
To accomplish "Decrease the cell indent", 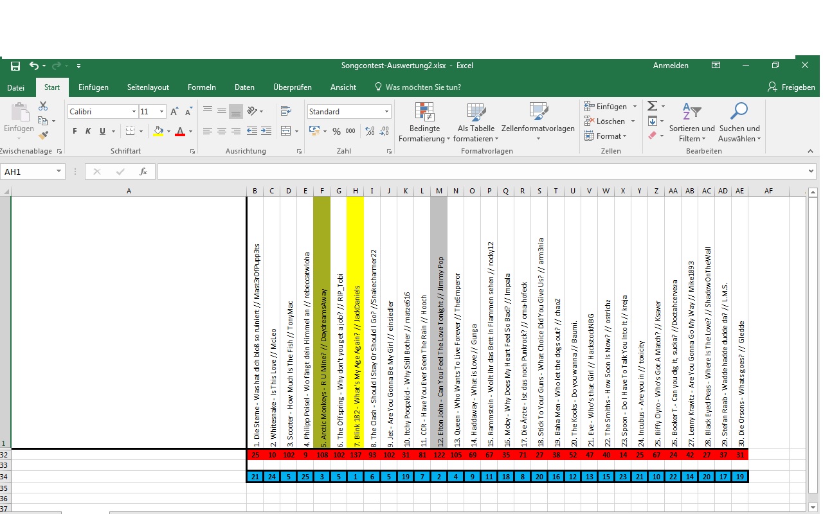I will pos(253,131).
